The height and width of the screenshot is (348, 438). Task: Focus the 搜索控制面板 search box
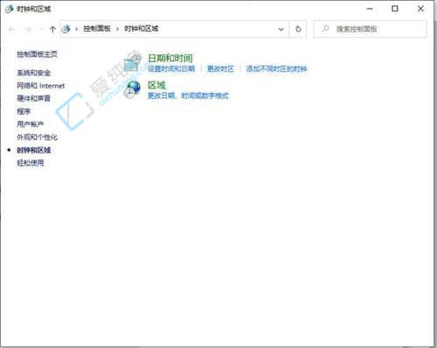[370, 29]
